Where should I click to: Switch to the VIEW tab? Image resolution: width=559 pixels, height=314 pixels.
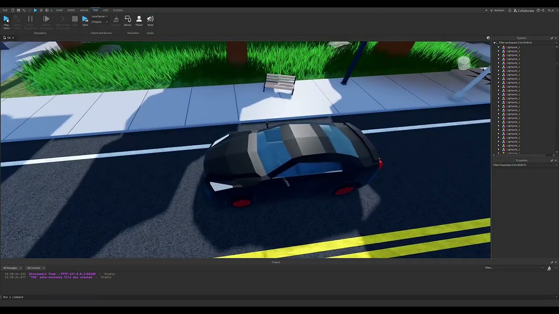[x=106, y=10]
